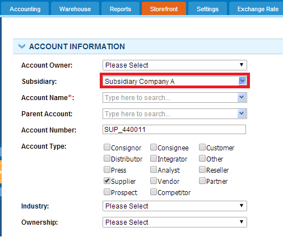This screenshot has width=283, height=237.
Task: Open the Account Owner dropdown
Action: (175, 65)
